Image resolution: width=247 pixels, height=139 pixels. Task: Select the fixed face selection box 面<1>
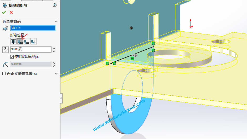[x=33, y=28]
